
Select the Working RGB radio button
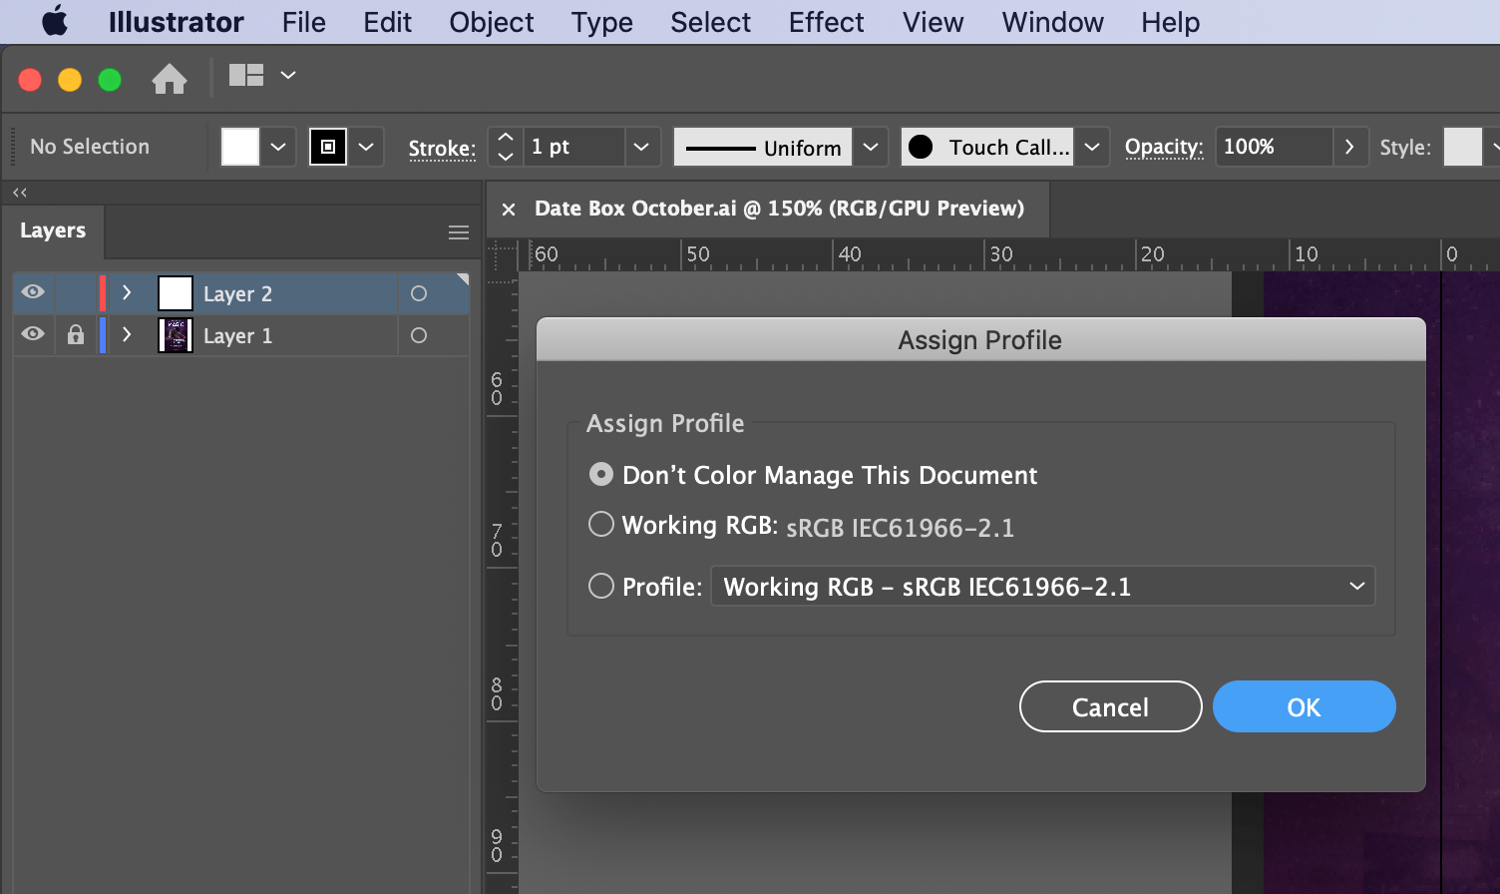point(601,524)
